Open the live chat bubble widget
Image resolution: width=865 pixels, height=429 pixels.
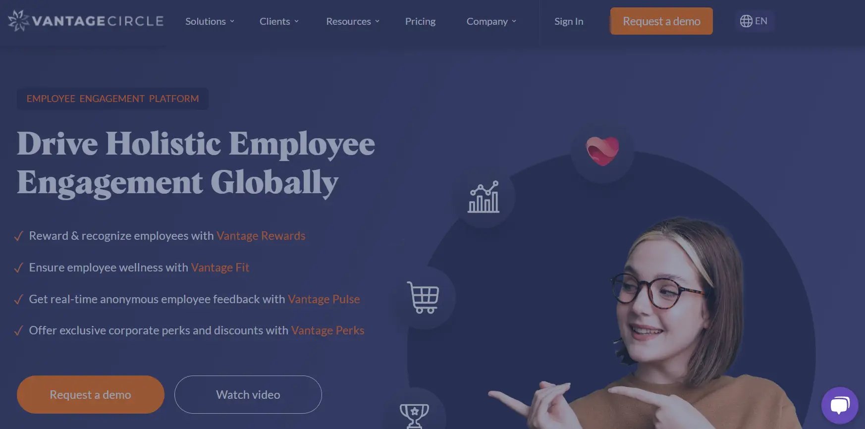840,405
